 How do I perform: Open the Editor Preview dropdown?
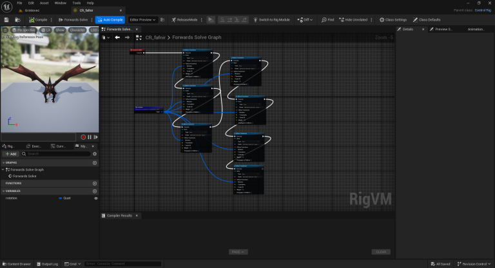point(143,20)
